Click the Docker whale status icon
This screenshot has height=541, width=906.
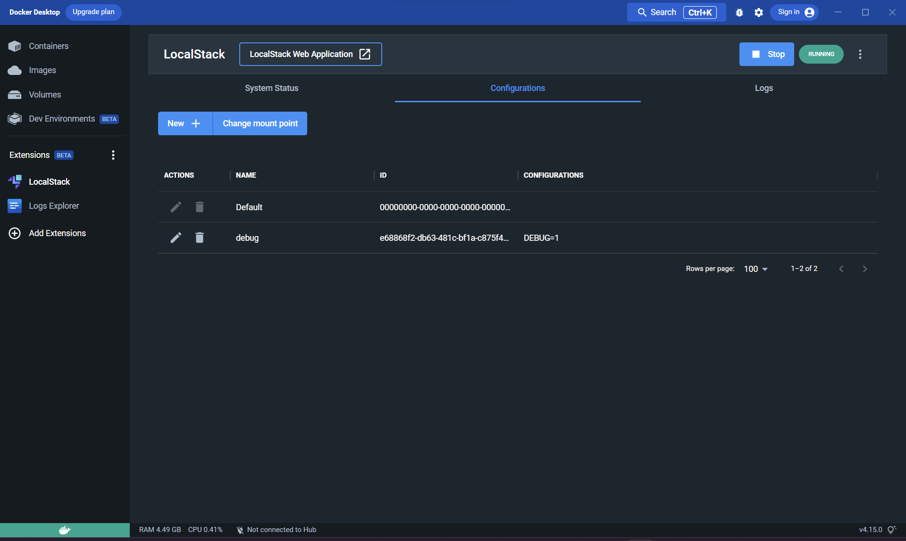tap(65, 530)
